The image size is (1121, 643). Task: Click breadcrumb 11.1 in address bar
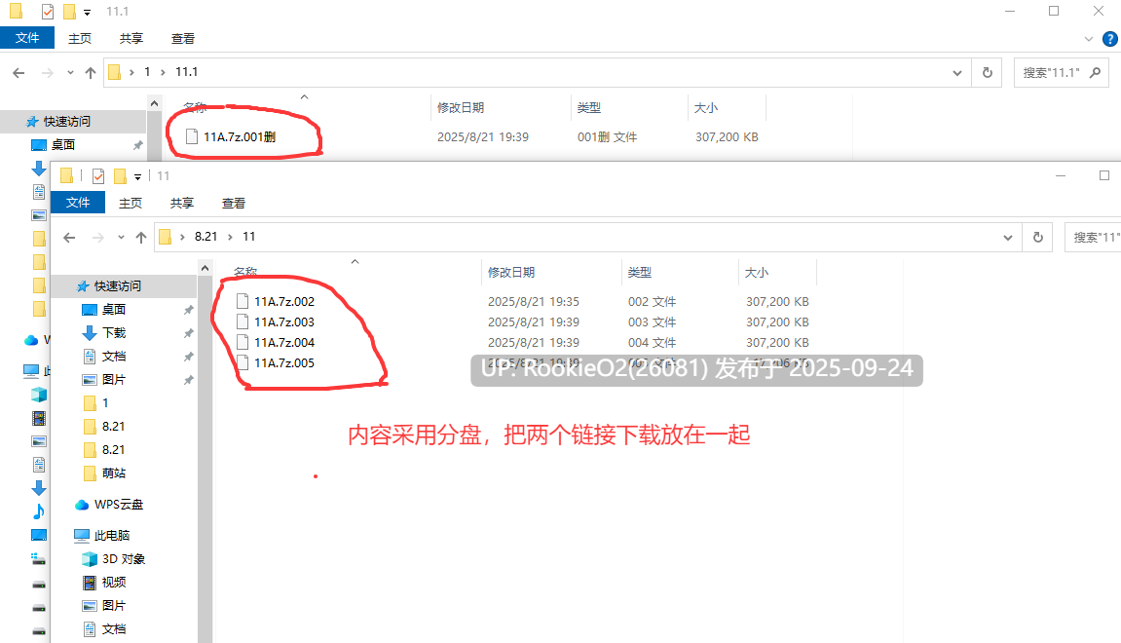point(187,72)
